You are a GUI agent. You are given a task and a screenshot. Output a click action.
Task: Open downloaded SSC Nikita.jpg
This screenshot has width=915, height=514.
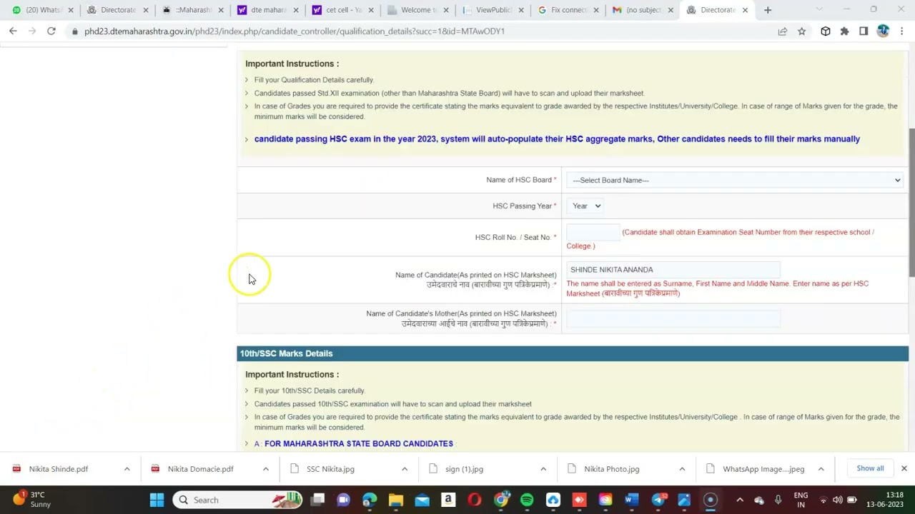[x=330, y=469]
